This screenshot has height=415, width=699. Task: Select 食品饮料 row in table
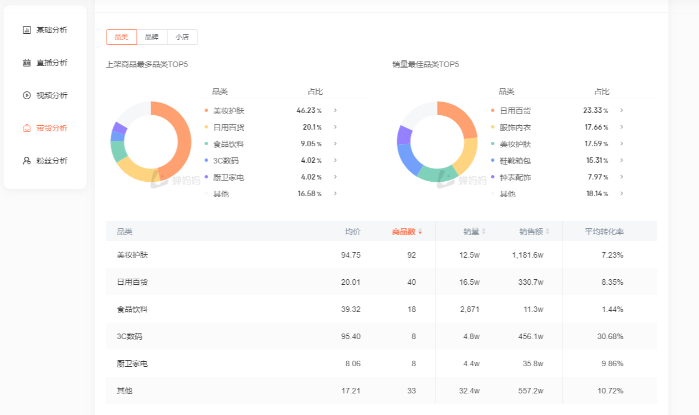point(382,309)
